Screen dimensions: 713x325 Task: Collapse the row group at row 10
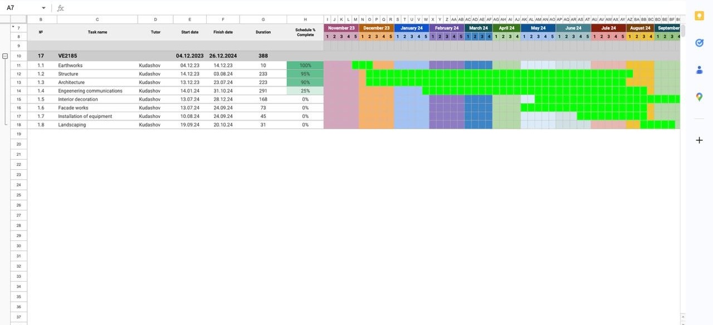[x=5, y=56]
